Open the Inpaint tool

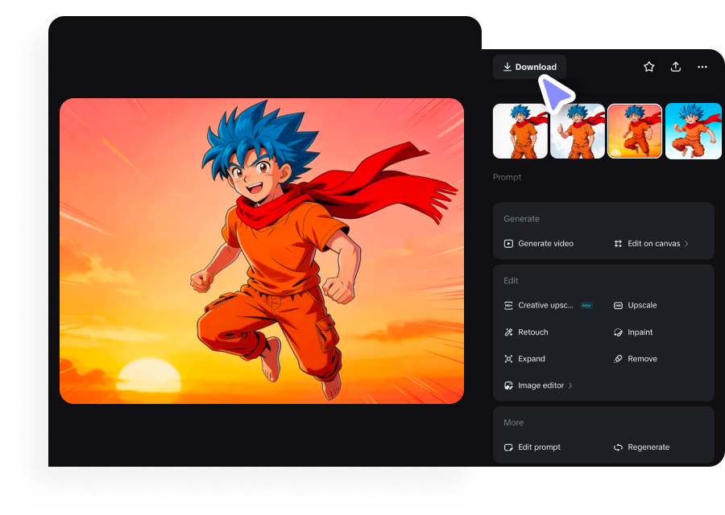[640, 332]
